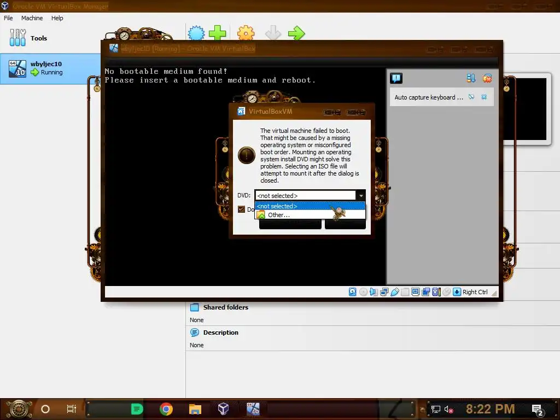Click the 8:22 PM clock
560x420 pixels.
coord(490,409)
